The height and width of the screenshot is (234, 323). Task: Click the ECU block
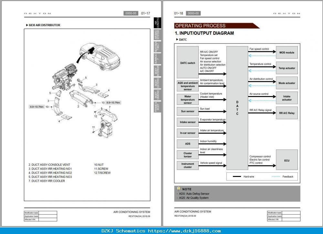287,161
